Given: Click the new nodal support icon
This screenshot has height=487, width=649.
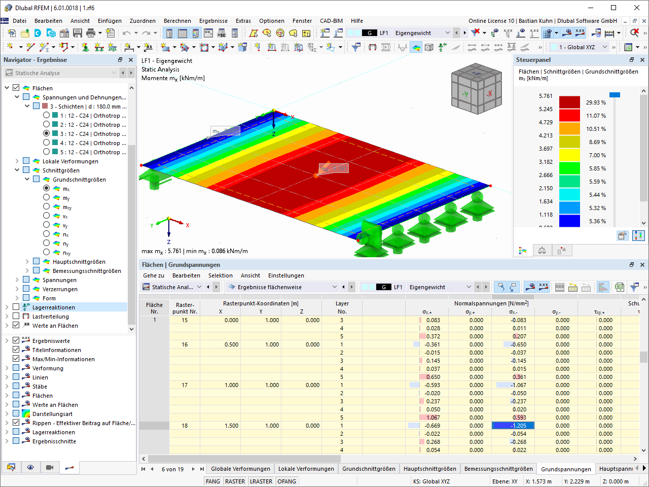Looking at the screenshot, I should point(85,47).
